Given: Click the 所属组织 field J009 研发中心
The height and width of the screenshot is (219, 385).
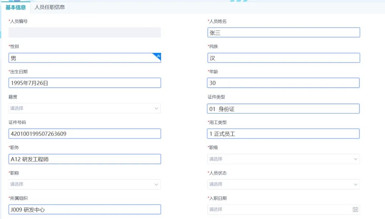Looking at the screenshot, I should point(85,209).
